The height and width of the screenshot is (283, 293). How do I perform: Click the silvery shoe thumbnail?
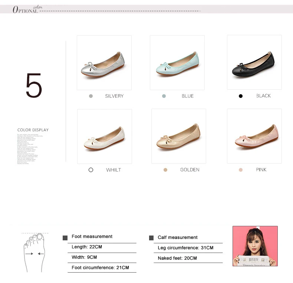[104, 63]
